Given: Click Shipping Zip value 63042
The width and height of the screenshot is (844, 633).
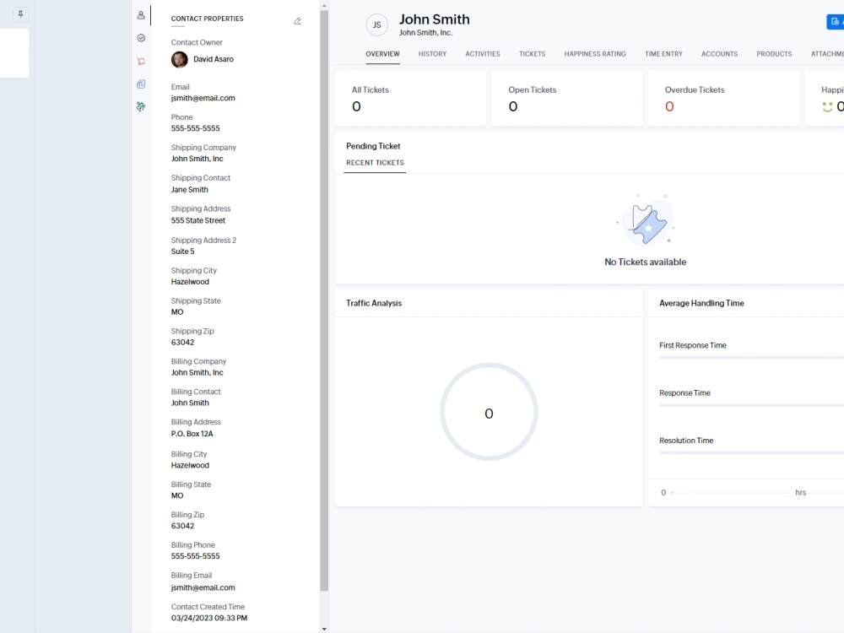Looking at the screenshot, I should (182, 343).
